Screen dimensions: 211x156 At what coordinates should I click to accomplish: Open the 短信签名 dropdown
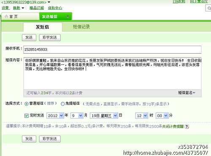coord(187,93)
